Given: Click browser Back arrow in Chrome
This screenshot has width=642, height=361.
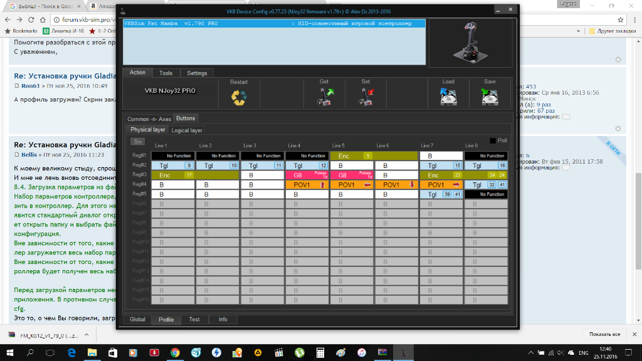Looking at the screenshot, I should [x=8, y=19].
